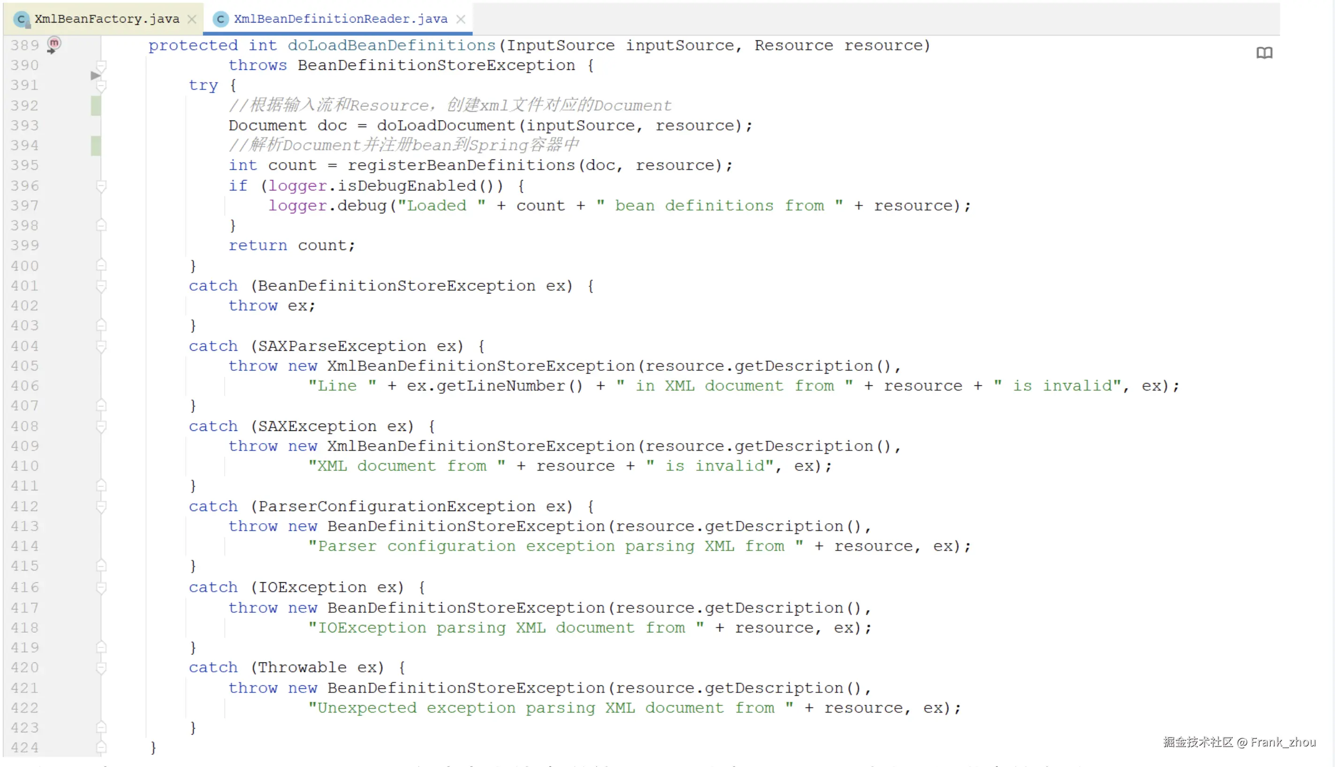1335x767 pixels.
Task: Click the method gutter icon on line 389
Action: (54, 45)
